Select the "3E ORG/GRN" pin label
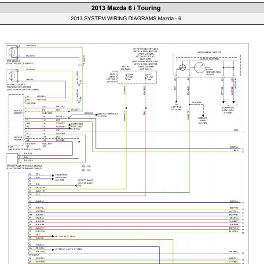The image size is (264, 264). click(x=37, y=188)
